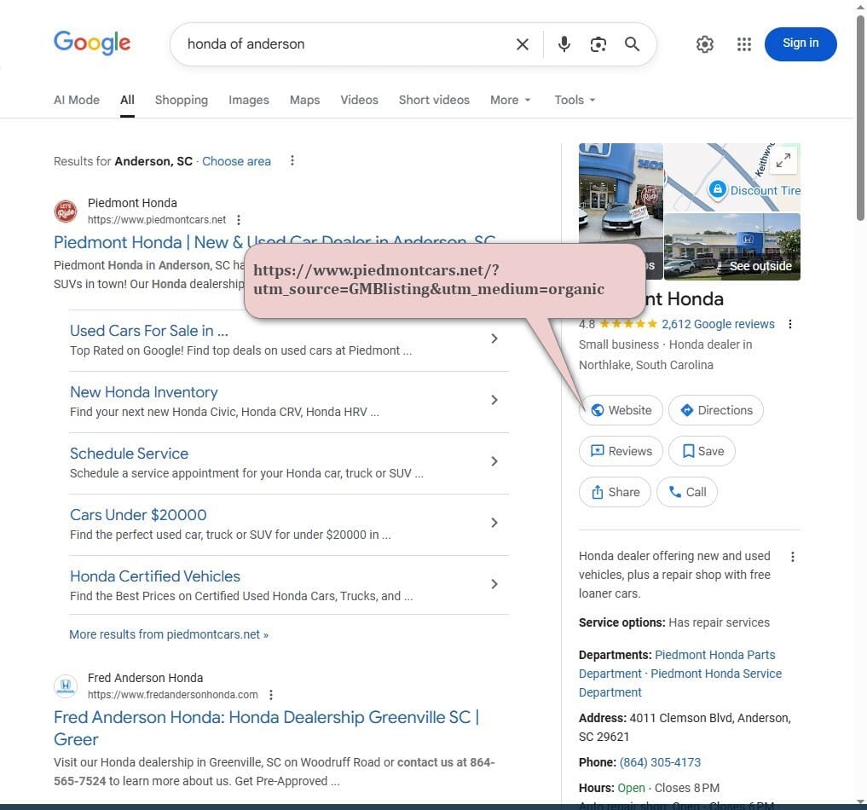Screen dimensions: 867x810
Task: Expand the More dropdown
Action: coord(510,100)
